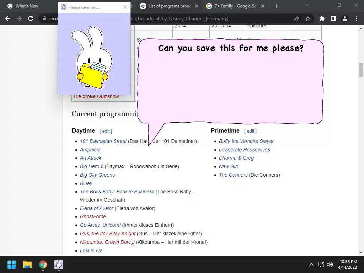Image resolution: width=364 pixels, height=273 pixels.
Task: Open the Bluey link
Action: coord(86,183)
